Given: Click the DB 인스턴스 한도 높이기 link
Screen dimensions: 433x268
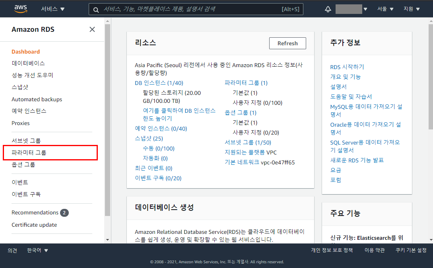Looking at the screenshot, I should [x=179, y=114].
